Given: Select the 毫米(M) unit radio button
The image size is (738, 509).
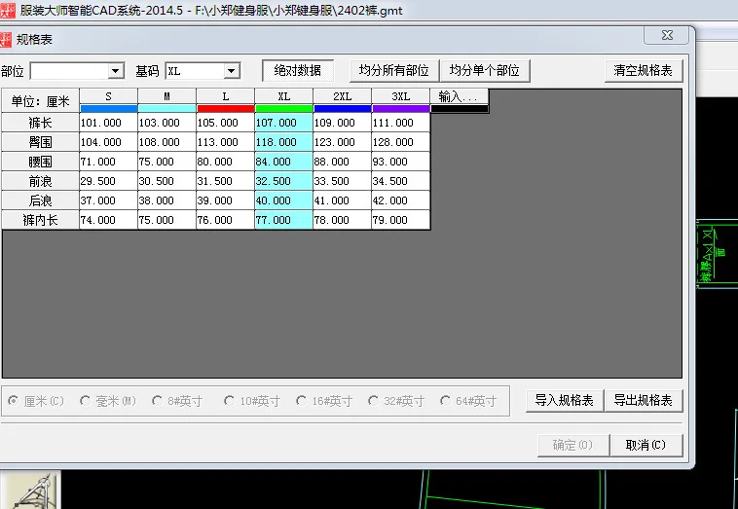Looking at the screenshot, I should 85,401.
